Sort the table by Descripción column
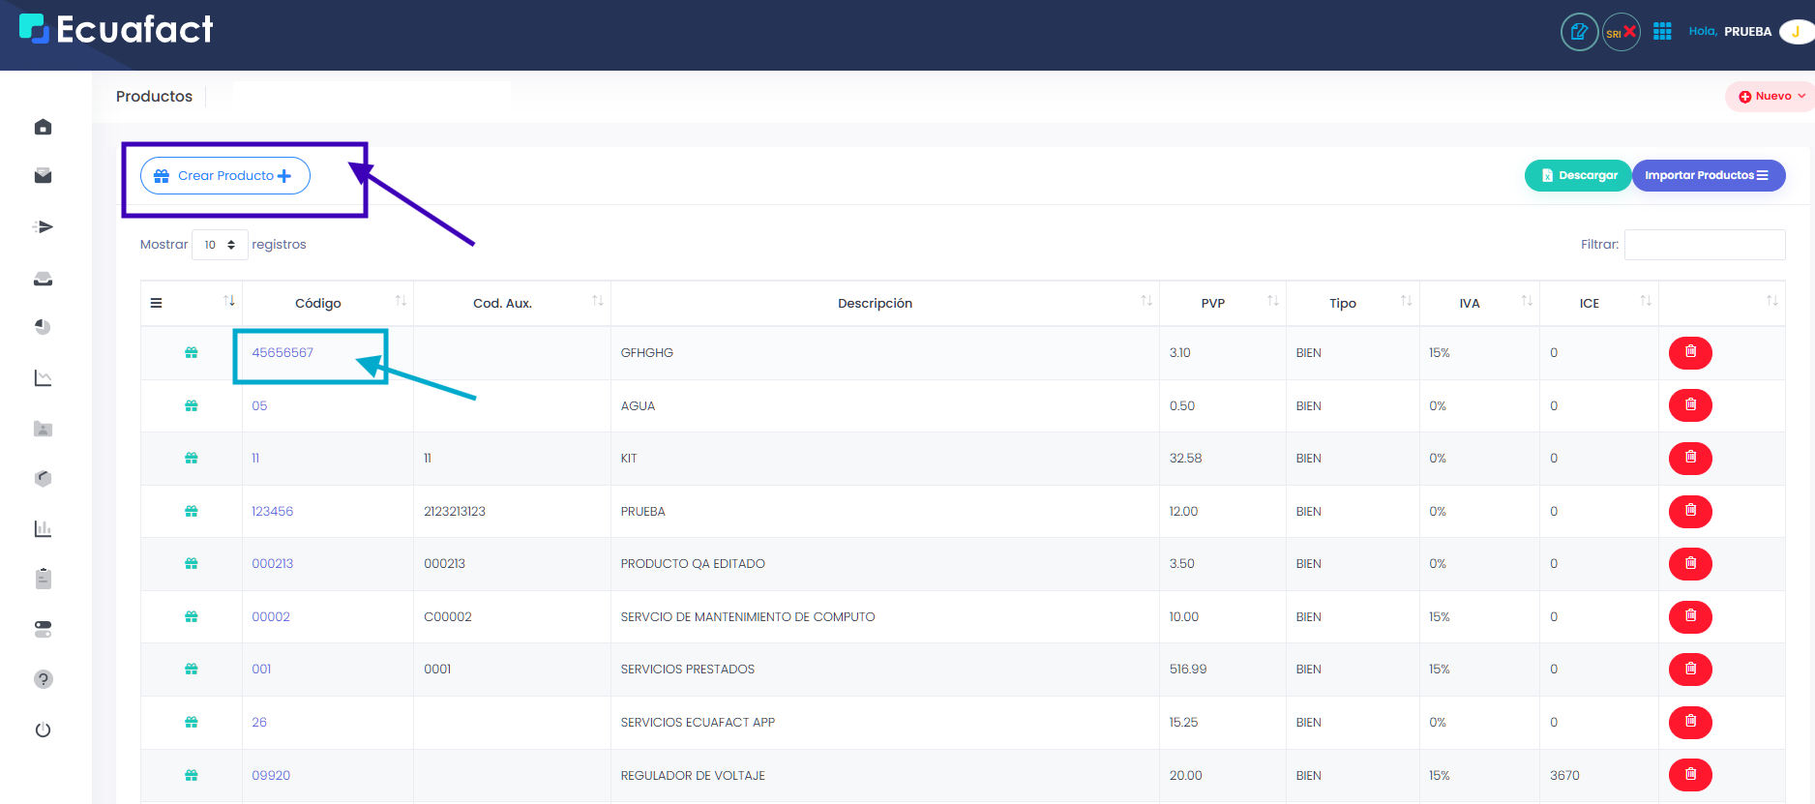 click(x=875, y=303)
